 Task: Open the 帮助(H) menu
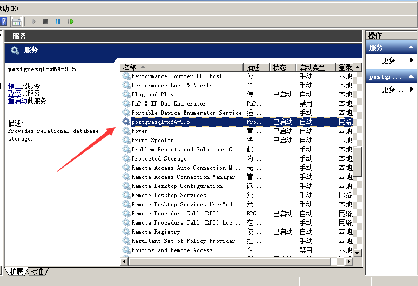tap(9, 8)
